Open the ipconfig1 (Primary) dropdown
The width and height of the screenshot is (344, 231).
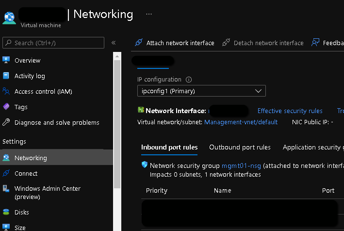(x=201, y=91)
